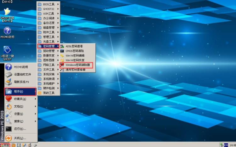Image resolution: width=236 pixels, height=147 pixels.
Task: Select 程序(P) in the start menu
Action: click(20, 91)
